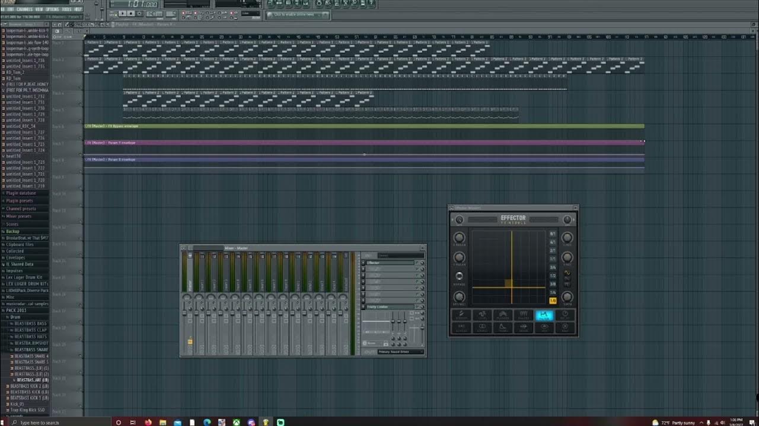Screen dimensions: 759x426
Task: Click the Rate knob in Effector
Action: (567, 297)
